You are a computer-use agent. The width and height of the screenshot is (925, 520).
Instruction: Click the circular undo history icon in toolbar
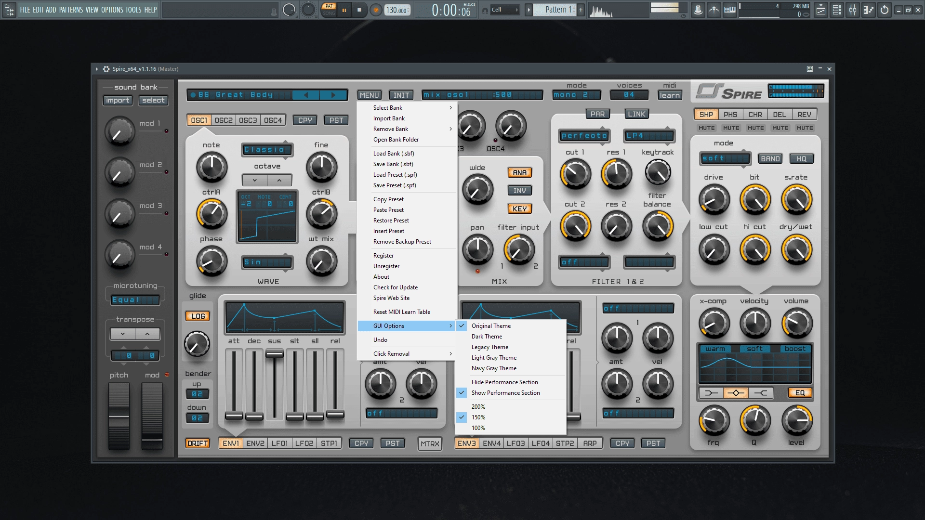[x=884, y=10]
